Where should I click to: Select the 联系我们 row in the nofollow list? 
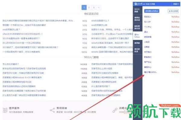click(x=162, y=57)
